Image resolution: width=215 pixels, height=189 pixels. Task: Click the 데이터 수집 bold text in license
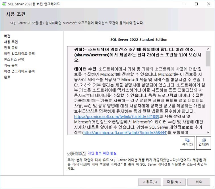(85, 69)
